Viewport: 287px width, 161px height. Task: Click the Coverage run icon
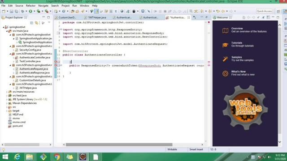39,11
